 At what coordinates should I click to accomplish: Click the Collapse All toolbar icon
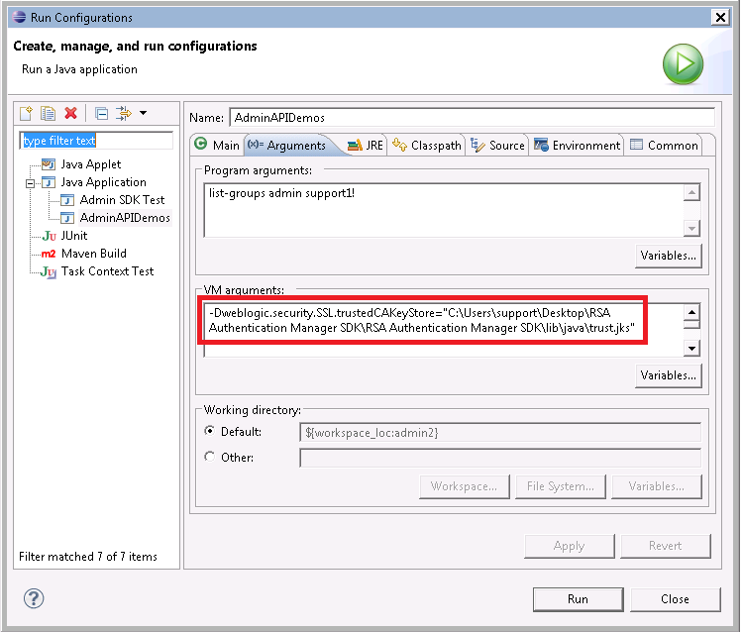(101, 113)
